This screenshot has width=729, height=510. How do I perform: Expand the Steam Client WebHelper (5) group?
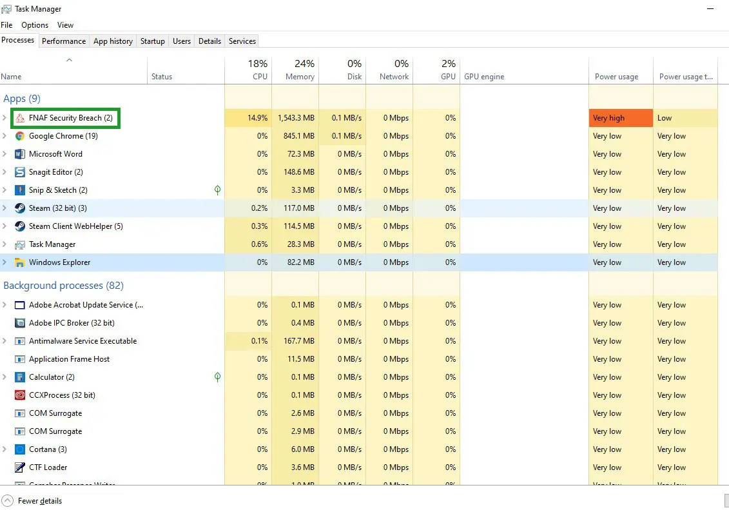click(x=4, y=226)
